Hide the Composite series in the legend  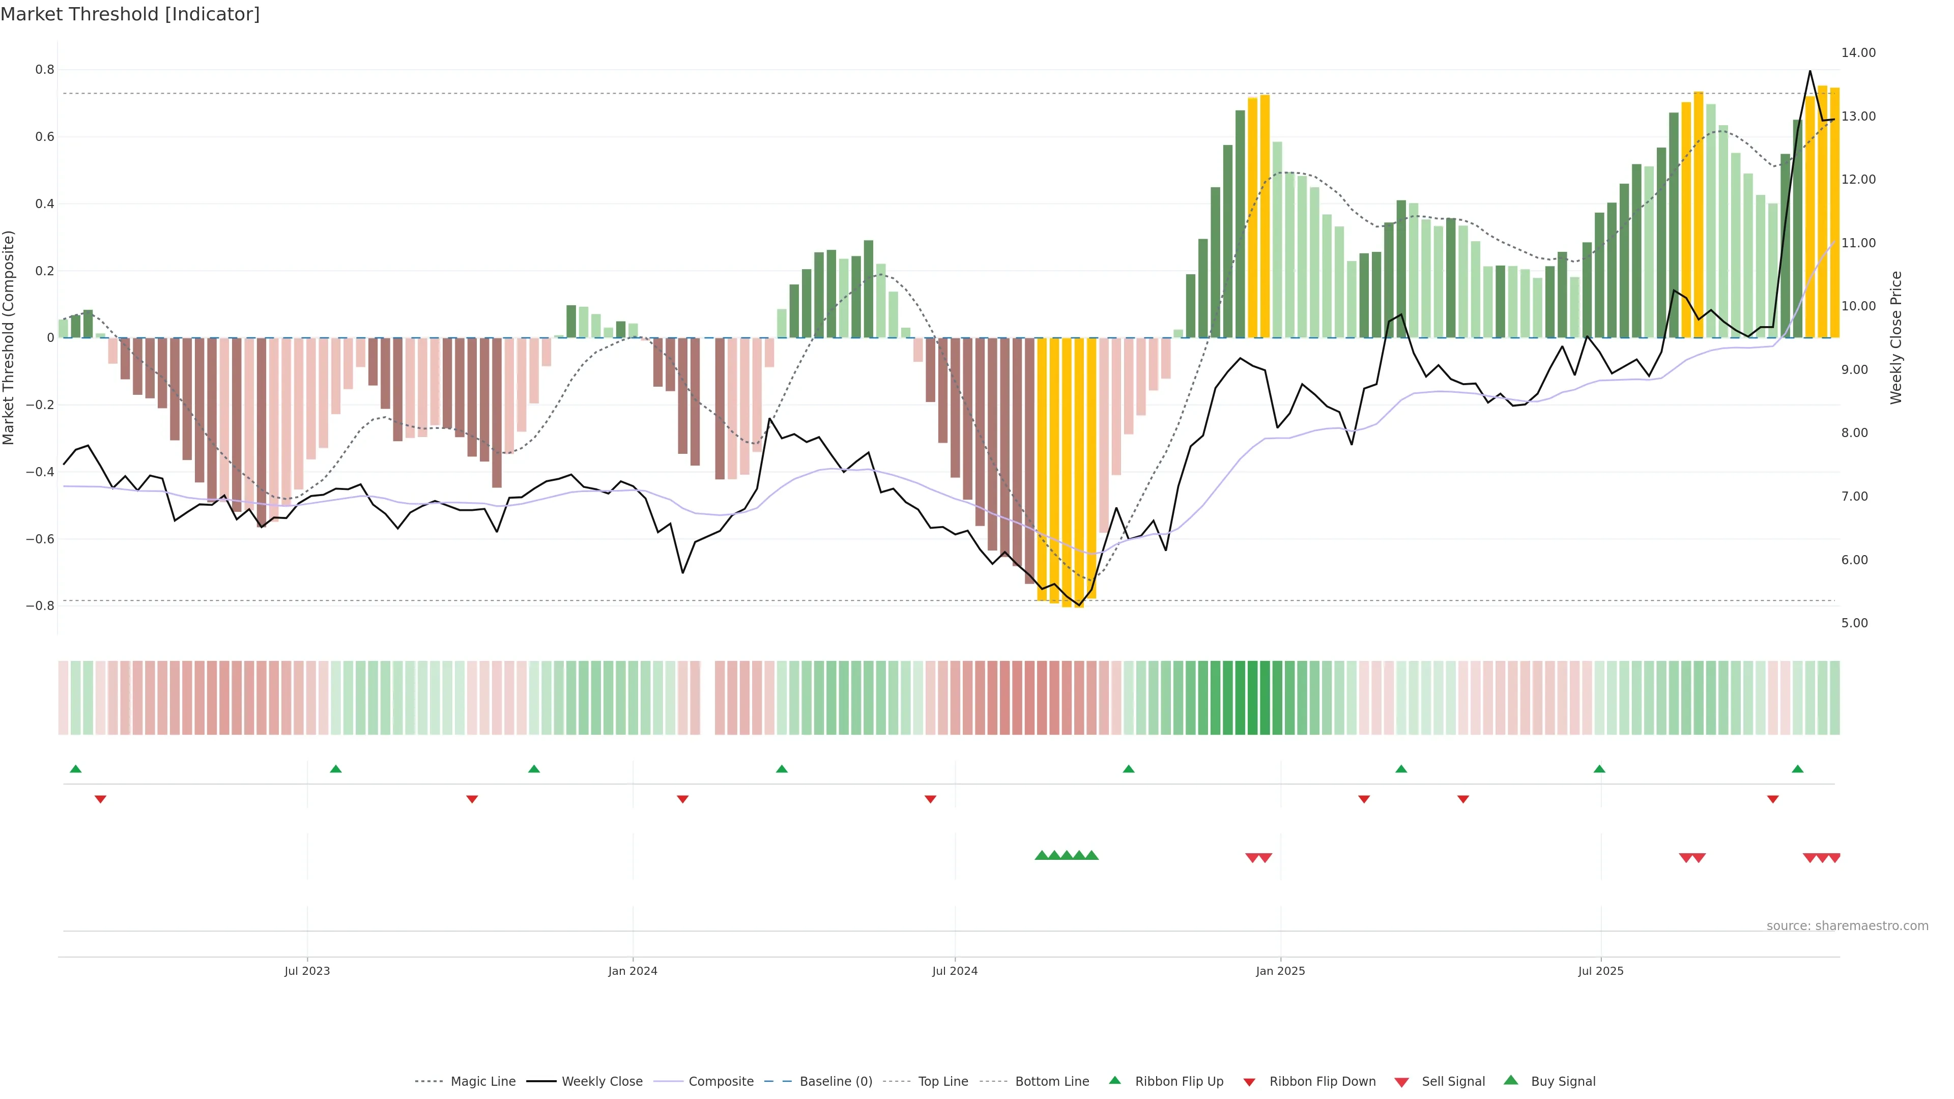click(721, 1082)
